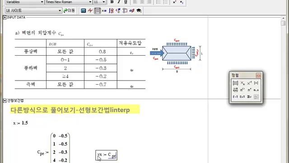Click the 풍하벽 row header
This screenshot has height=163, width=289.
pos(31,68)
